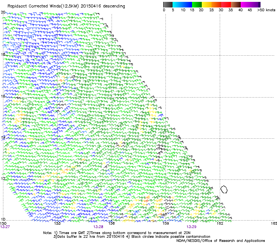Click the longitude label '162'
This screenshot has height=243, width=277.
coord(220,224)
